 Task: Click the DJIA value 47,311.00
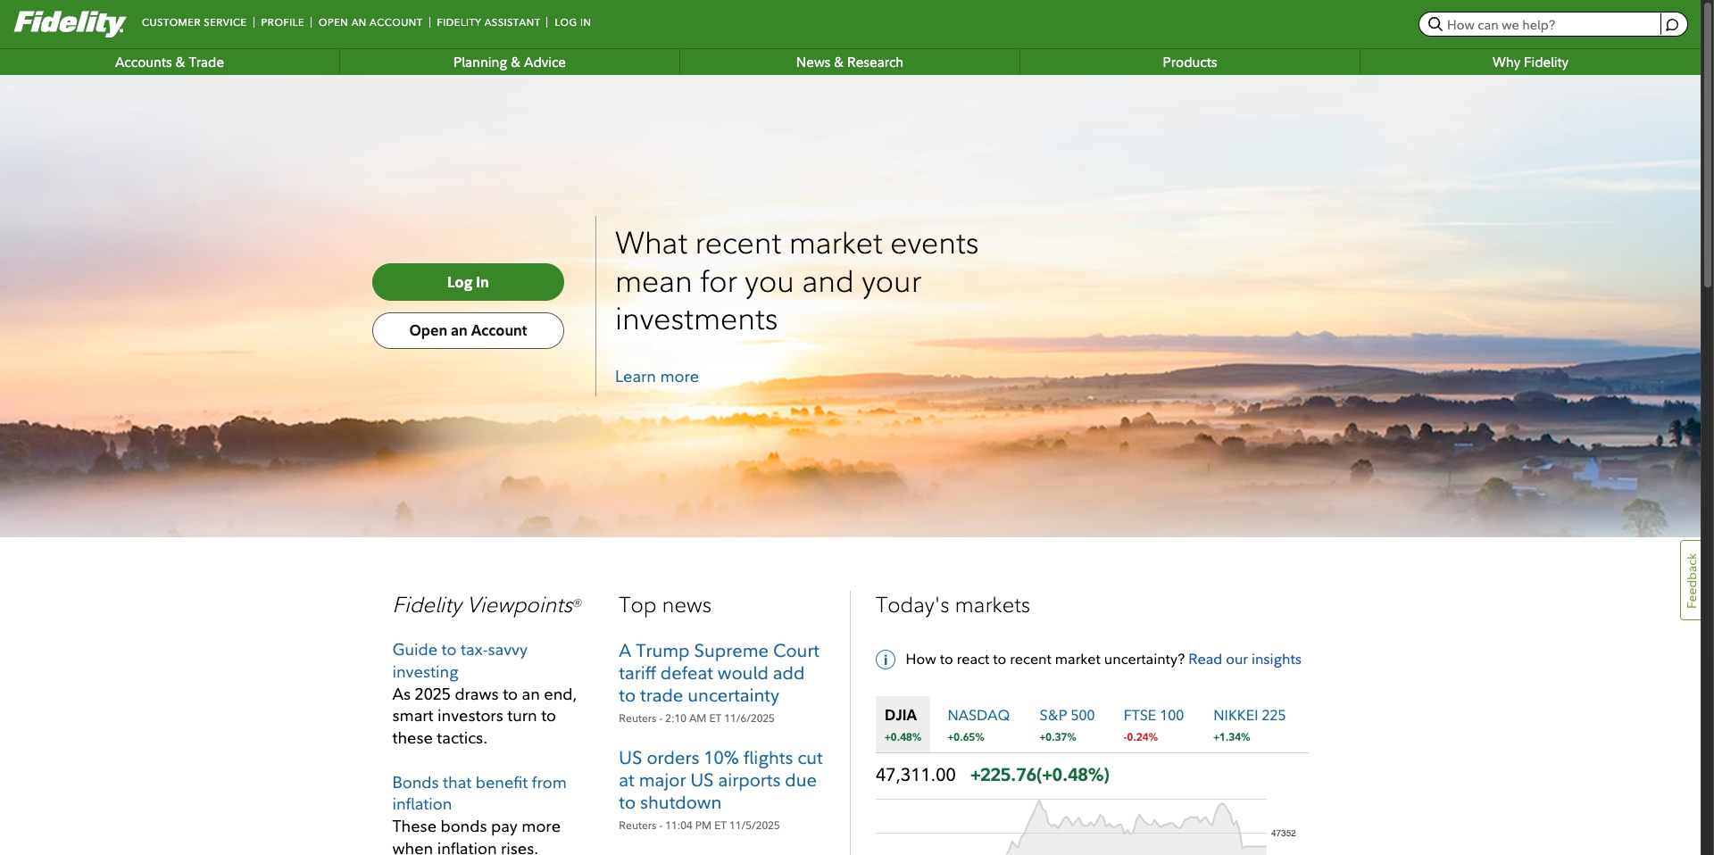pos(916,775)
